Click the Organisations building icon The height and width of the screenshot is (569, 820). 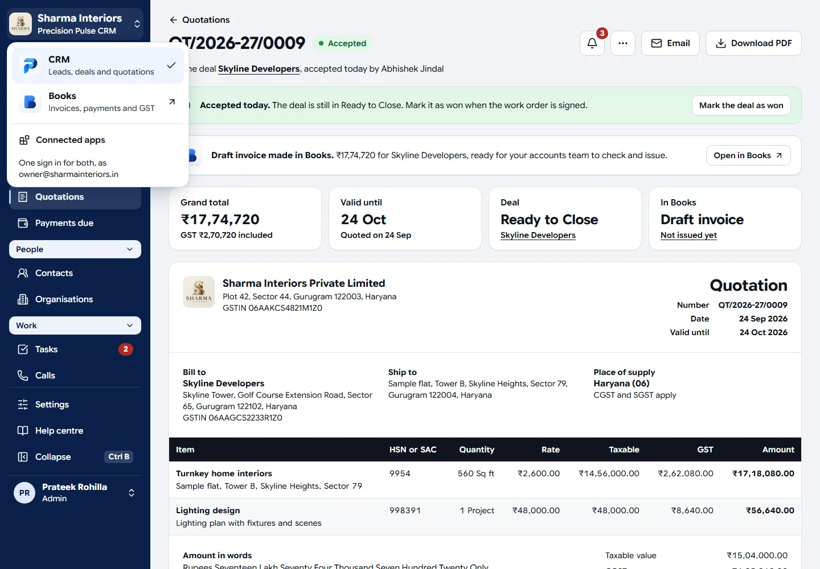tap(23, 299)
